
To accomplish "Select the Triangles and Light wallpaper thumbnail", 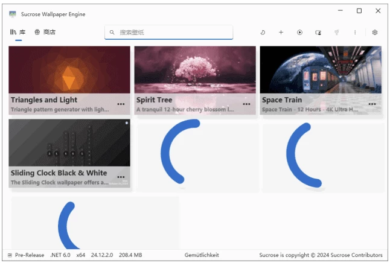I will click(x=69, y=69).
